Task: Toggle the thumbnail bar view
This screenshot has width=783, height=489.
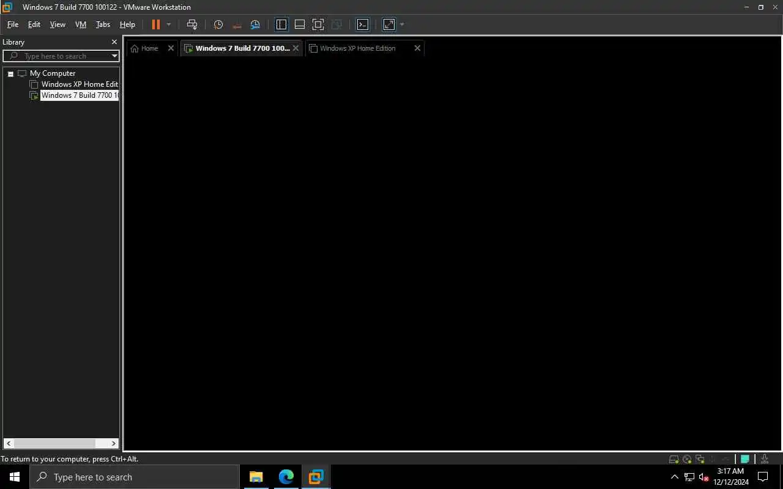Action: pyautogui.click(x=300, y=24)
